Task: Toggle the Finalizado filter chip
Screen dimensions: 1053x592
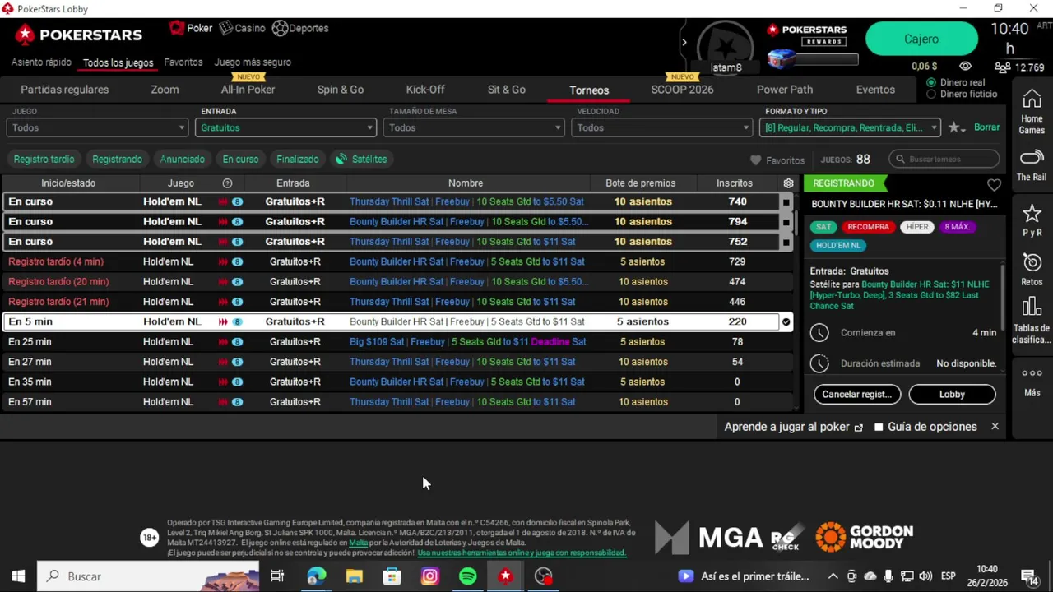Action: pyautogui.click(x=297, y=159)
